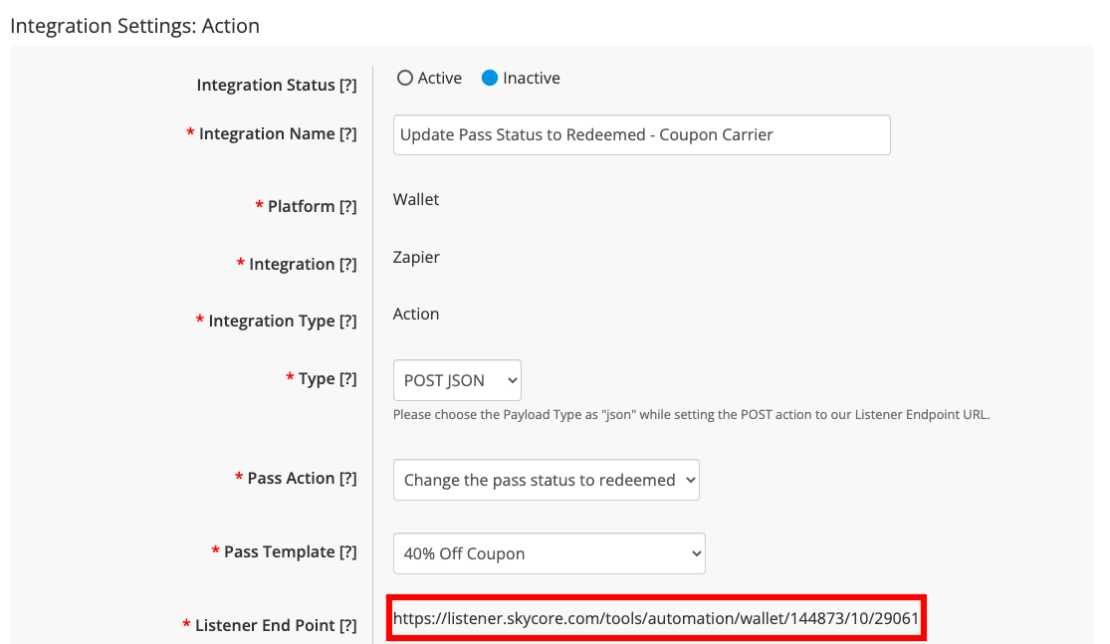The height and width of the screenshot is (644, 1110).
Task: Click the Payload Type hint text under Type
Action: click(691, 415)
